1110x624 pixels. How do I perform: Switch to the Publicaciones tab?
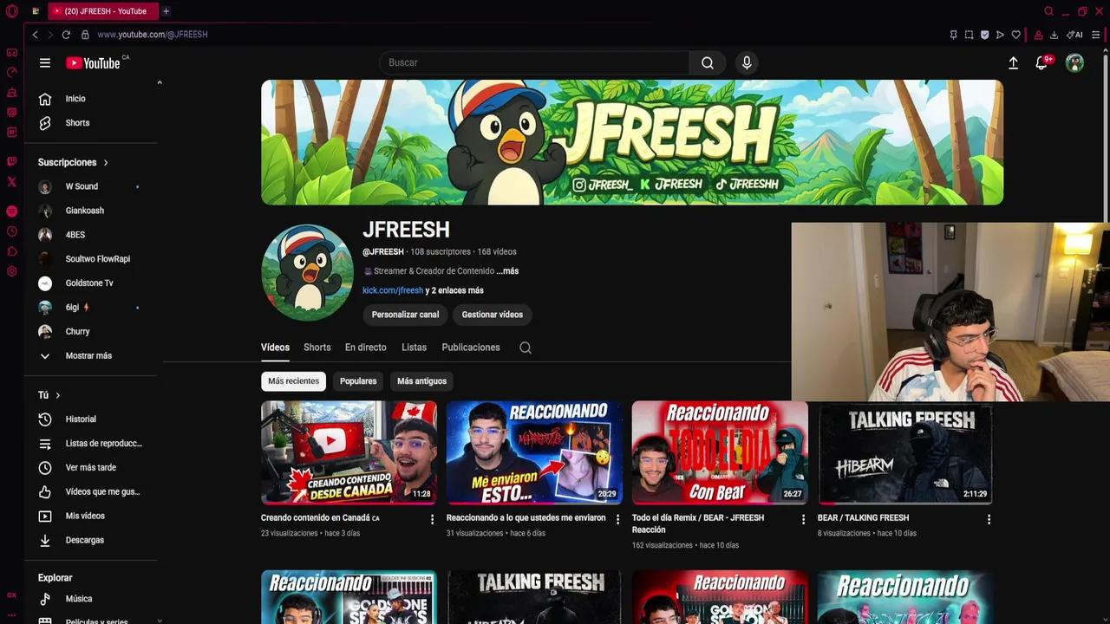(x=471, y=348)
